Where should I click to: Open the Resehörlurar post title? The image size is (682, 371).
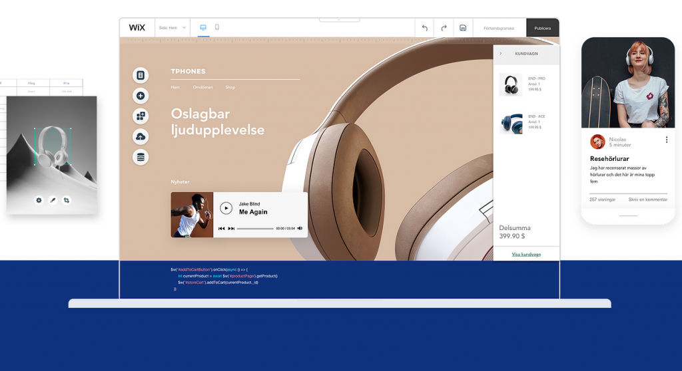pyautogui.click(x=609, y=159)
